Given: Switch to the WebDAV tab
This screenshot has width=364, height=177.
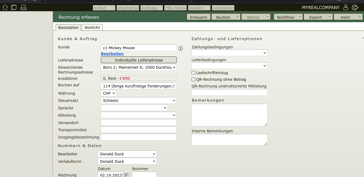Looking at the screenshot, I should coord(92,28).
